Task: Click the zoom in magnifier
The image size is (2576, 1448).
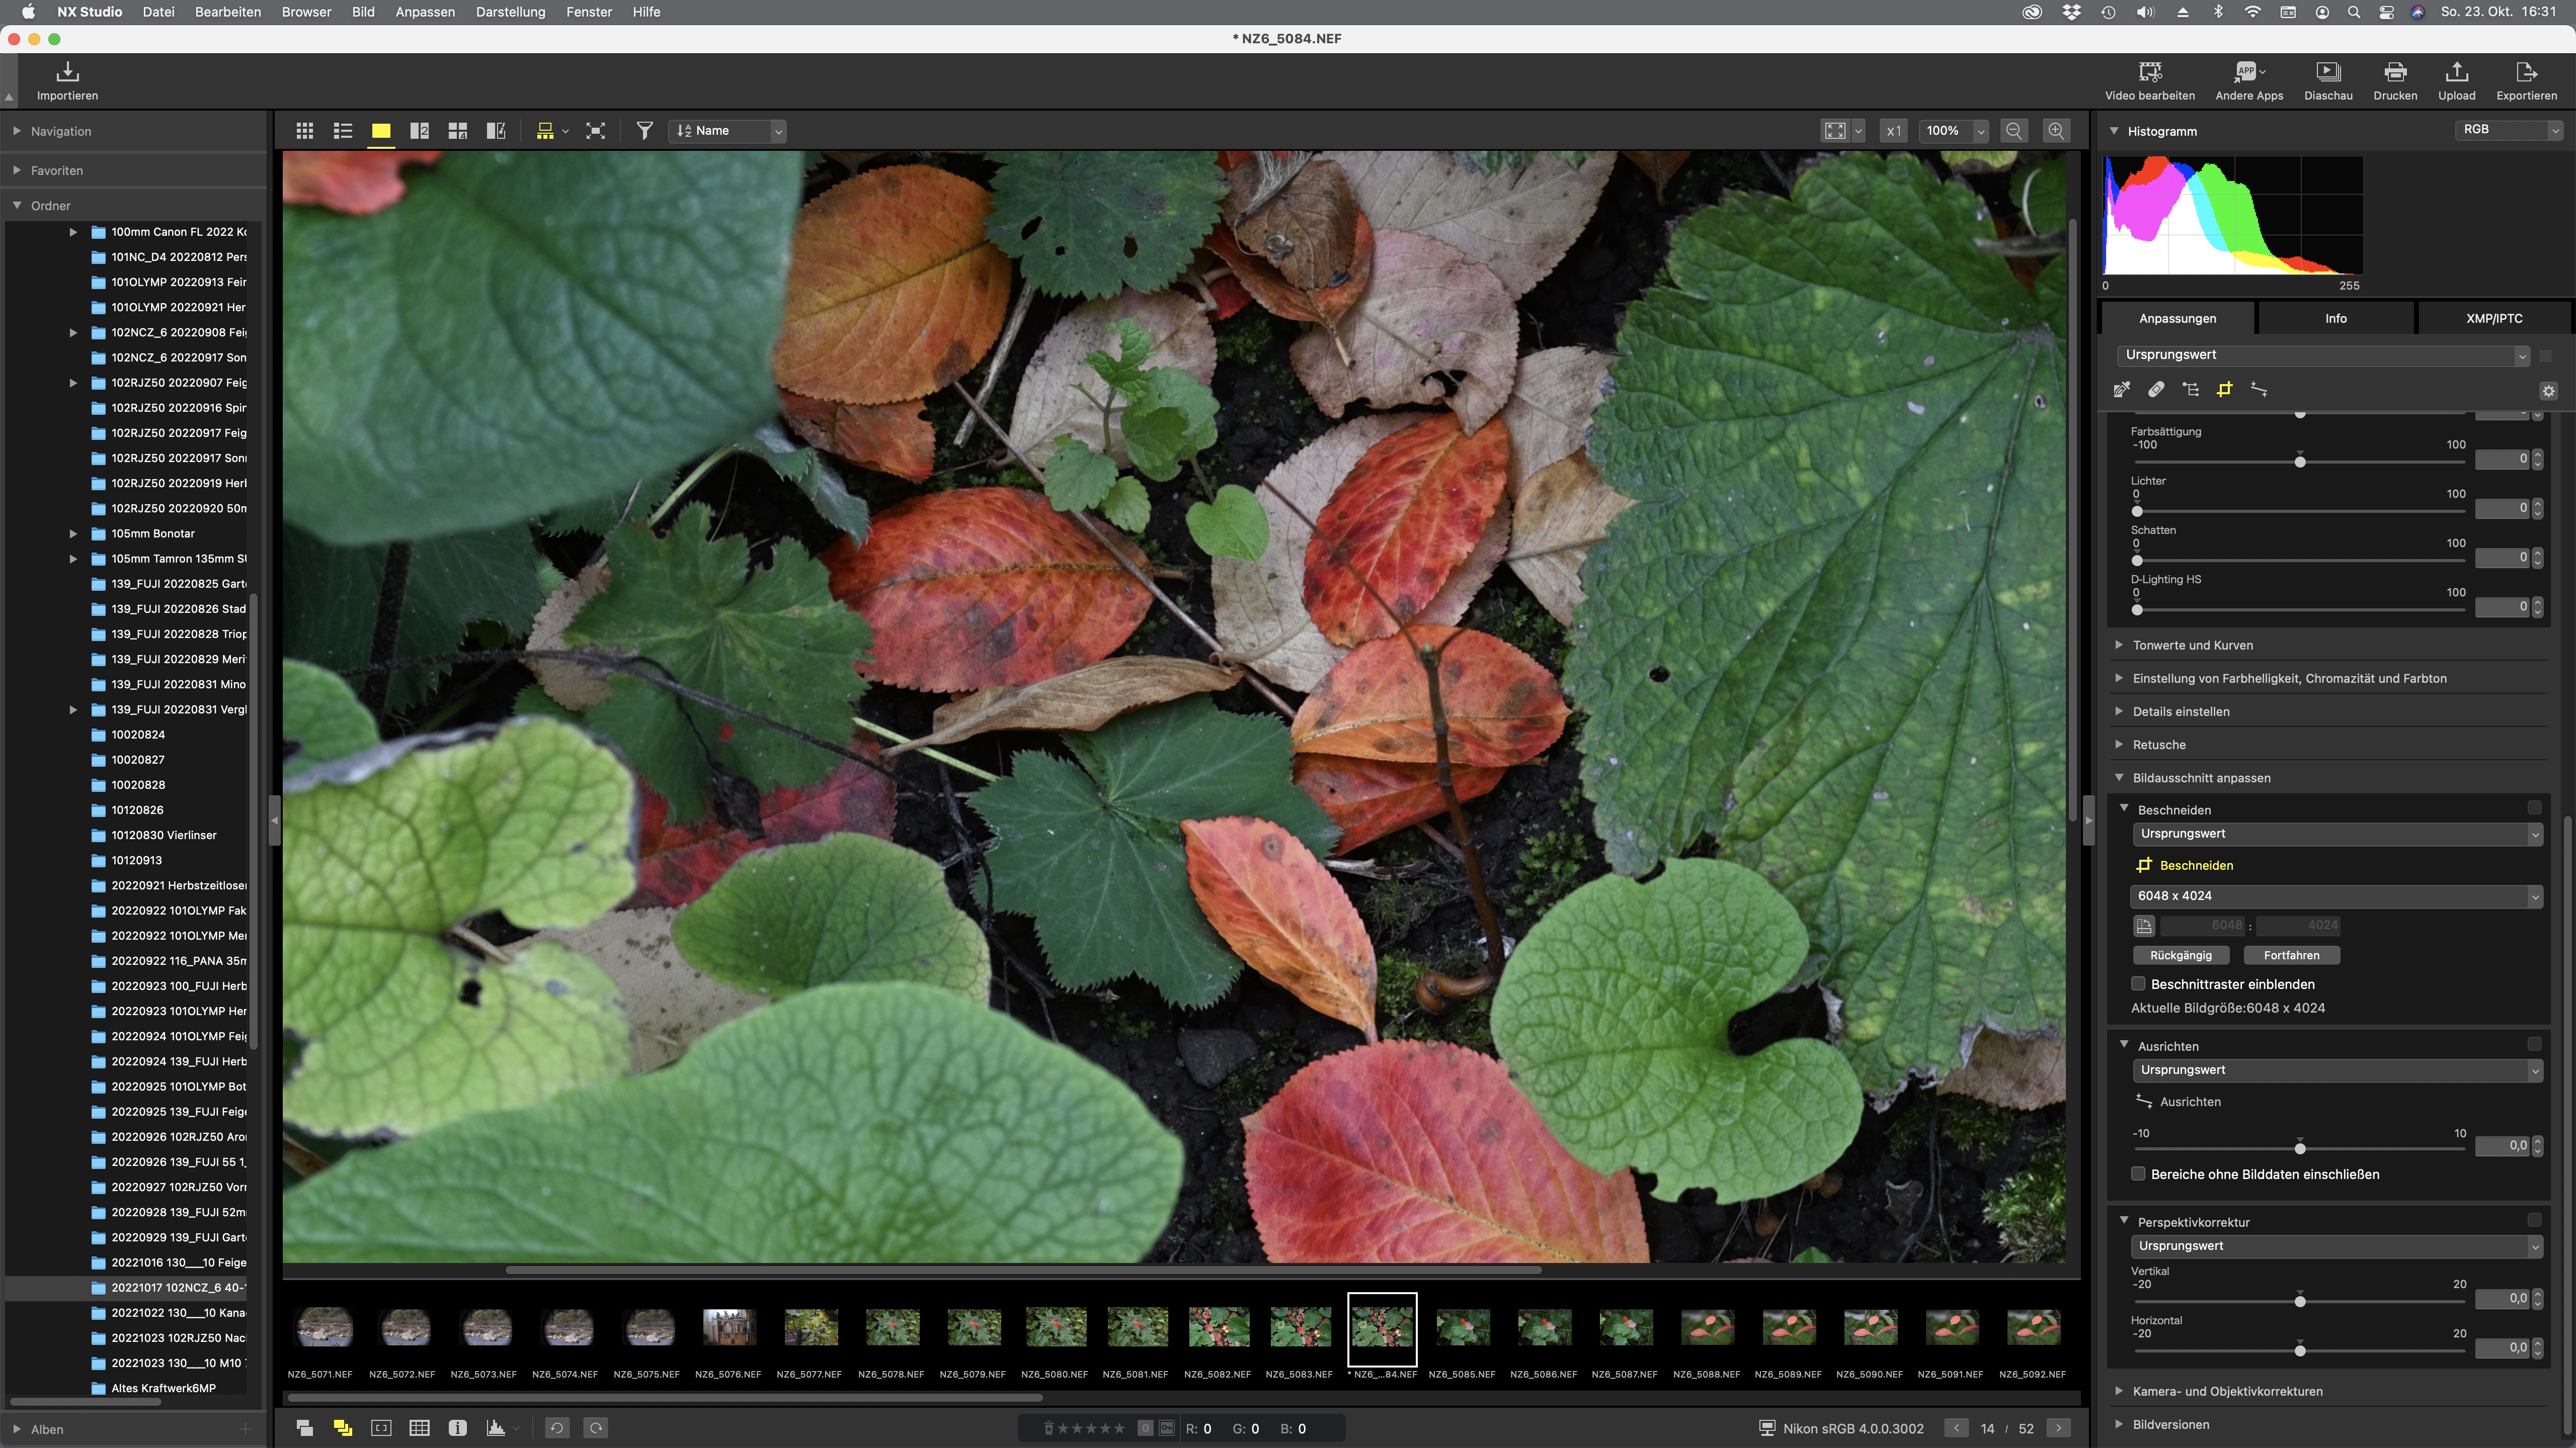Action: point(2056,131)
